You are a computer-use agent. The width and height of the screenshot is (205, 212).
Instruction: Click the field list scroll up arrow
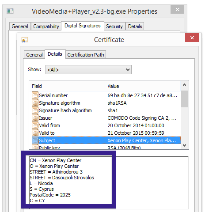coord(184,85)
